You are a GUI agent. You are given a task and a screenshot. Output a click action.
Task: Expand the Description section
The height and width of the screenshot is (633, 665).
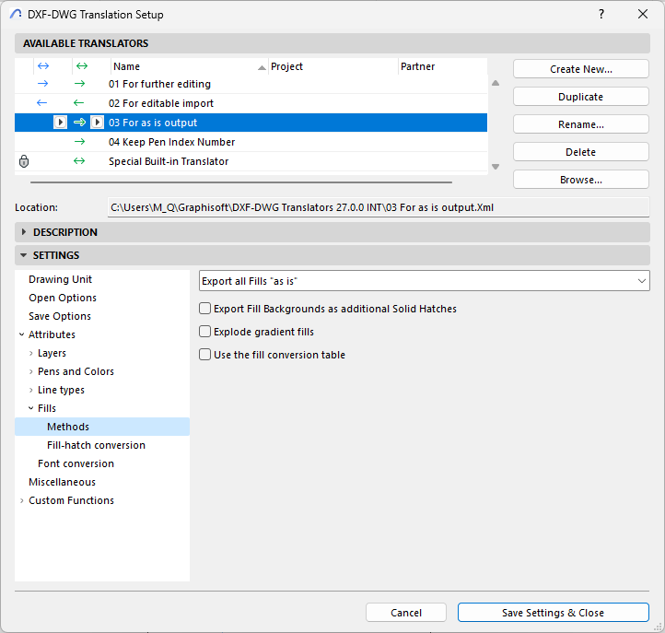point(24,232)
